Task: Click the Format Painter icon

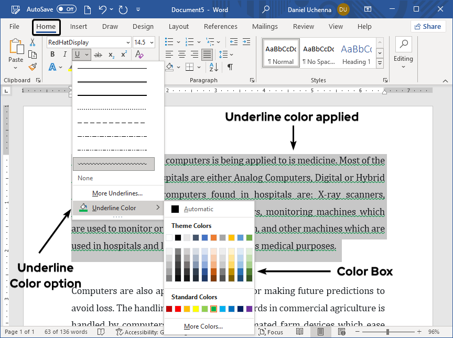Action: (x=33, y=67)
